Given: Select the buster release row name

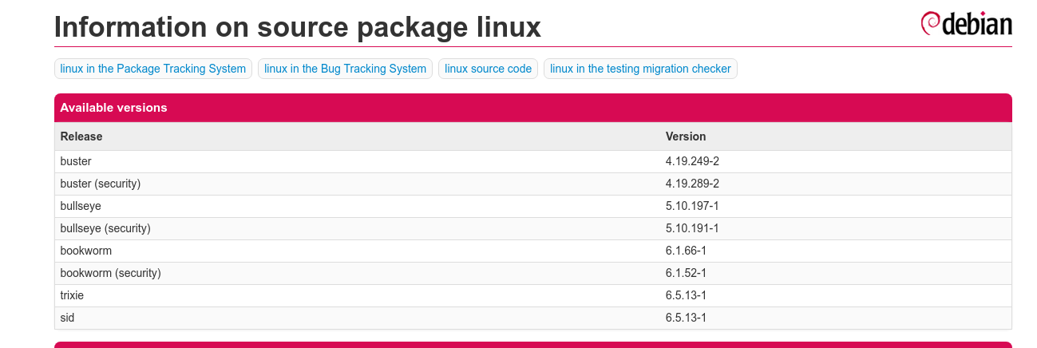Looking at the screenshot, I should pos(76,161).
